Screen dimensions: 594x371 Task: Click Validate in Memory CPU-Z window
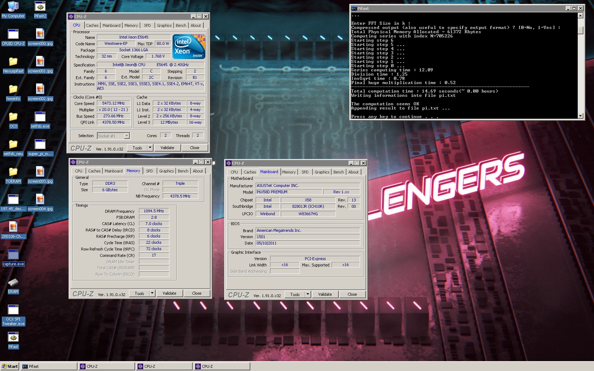pos(169,293)
